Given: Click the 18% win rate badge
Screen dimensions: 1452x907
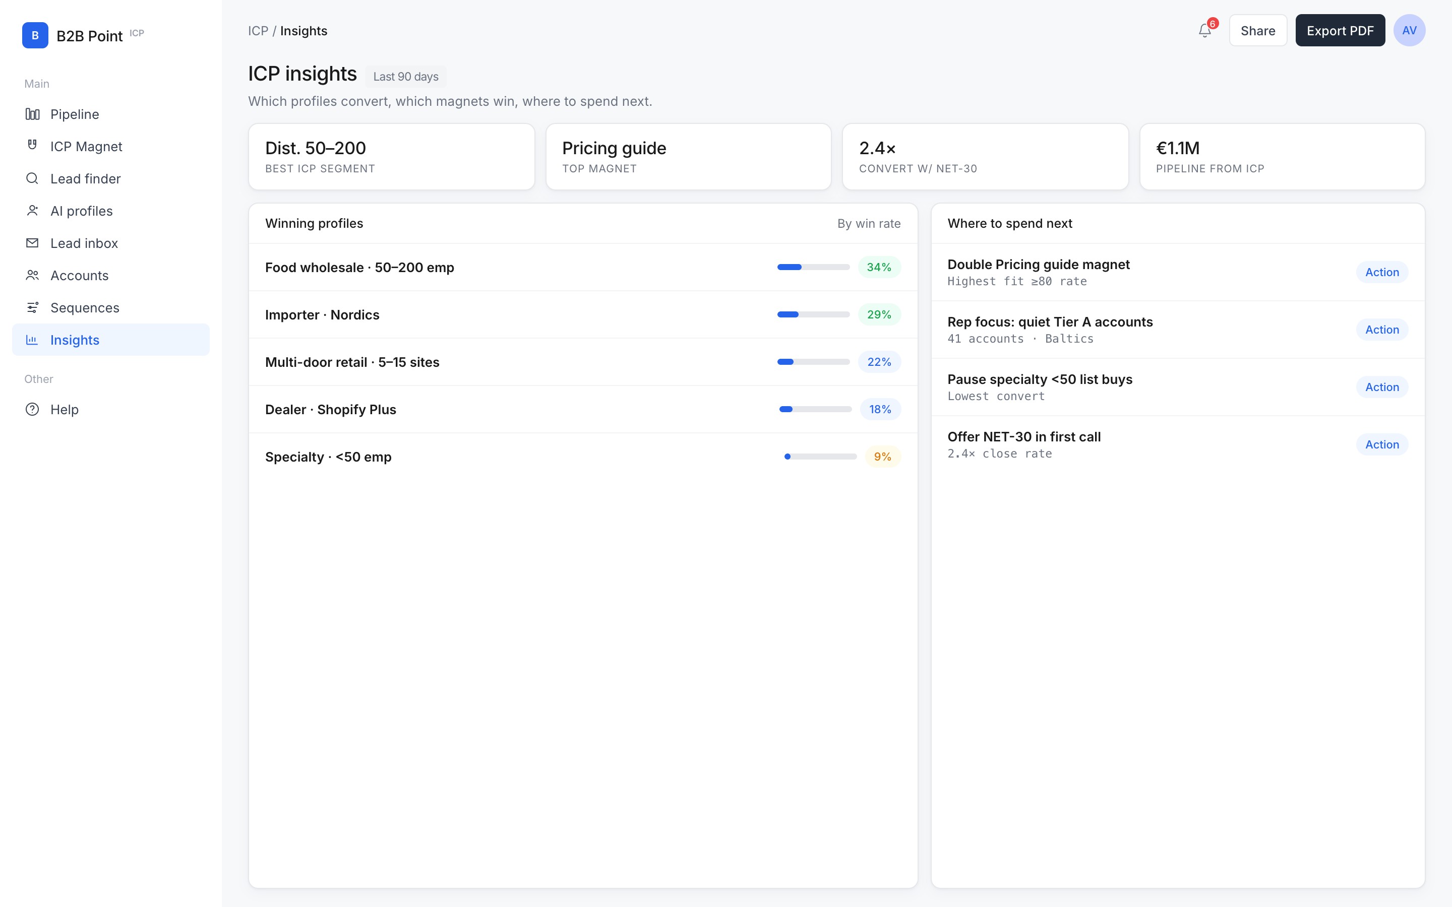Looking at the screenshot, I should (880, 409).
